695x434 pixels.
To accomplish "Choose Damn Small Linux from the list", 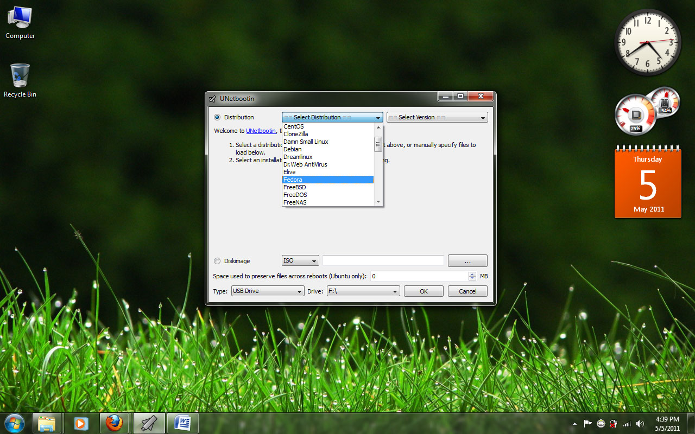I will point(328,142).
